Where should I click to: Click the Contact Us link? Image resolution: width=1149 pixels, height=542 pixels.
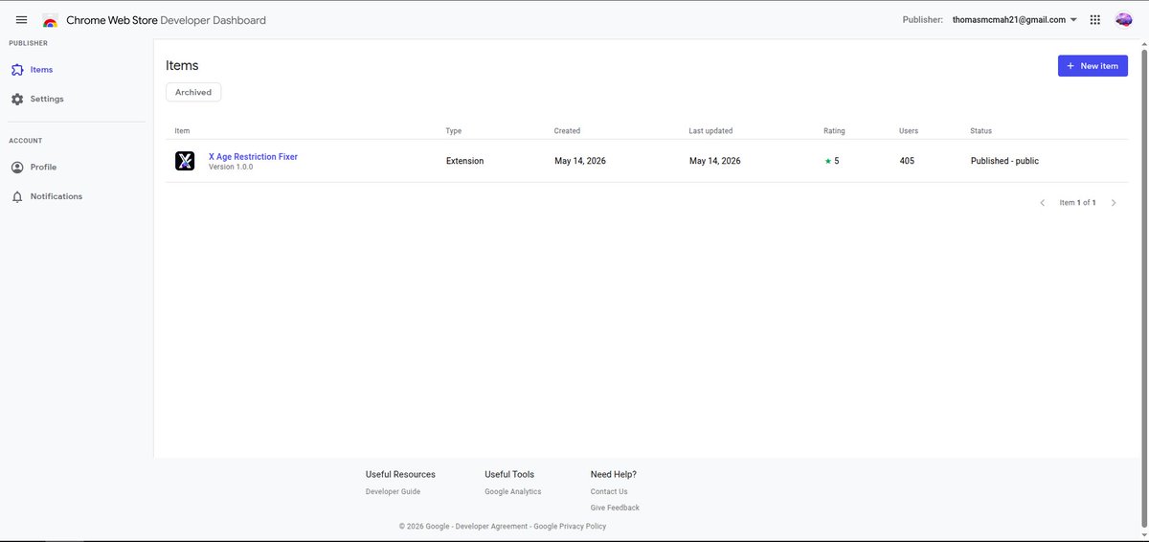pyautogui.click(x=609, y=492)
